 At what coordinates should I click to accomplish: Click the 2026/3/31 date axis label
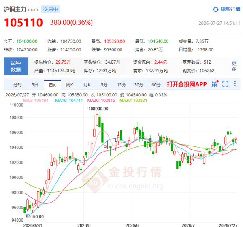32,225
